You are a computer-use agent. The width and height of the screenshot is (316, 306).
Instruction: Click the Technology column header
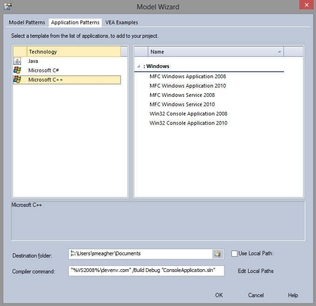pyautogui.click(x=73, y=52)
